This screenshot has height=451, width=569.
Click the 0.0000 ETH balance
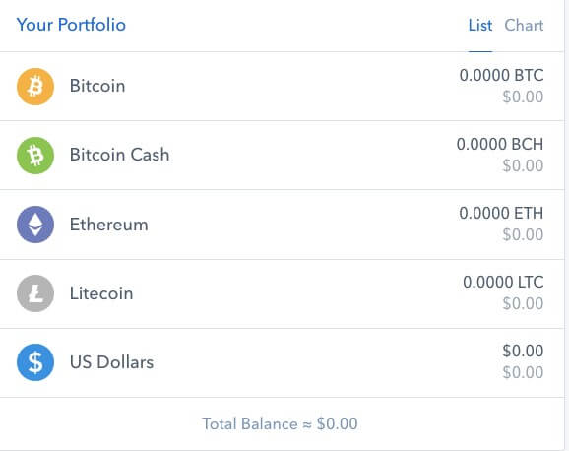point(501,213)
